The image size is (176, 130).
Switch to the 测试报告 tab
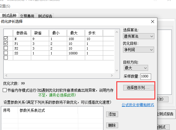tap(45, 16)
